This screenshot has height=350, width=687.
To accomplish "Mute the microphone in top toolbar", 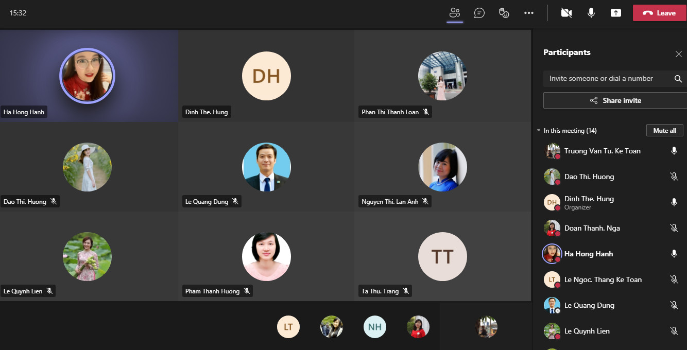I will point(591,13).
